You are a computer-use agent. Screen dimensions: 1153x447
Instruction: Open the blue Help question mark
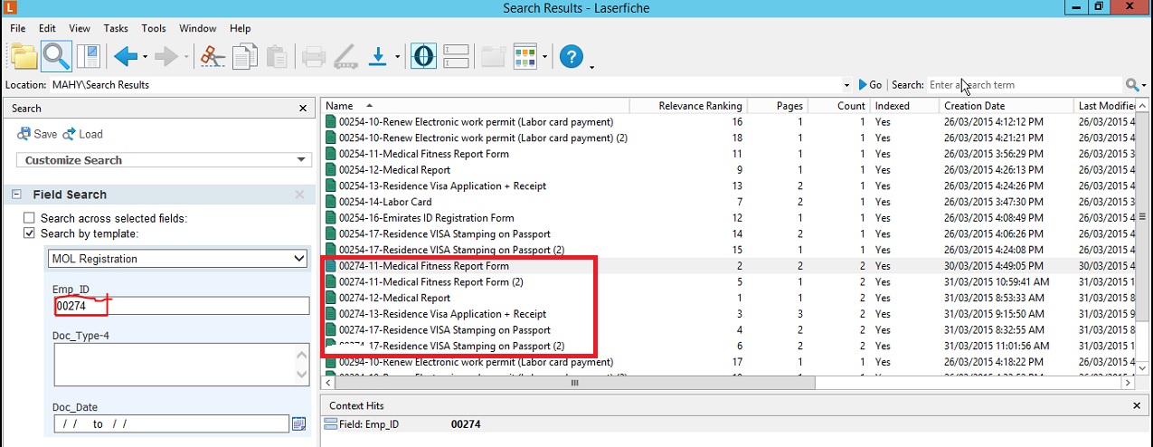[571, 57]
